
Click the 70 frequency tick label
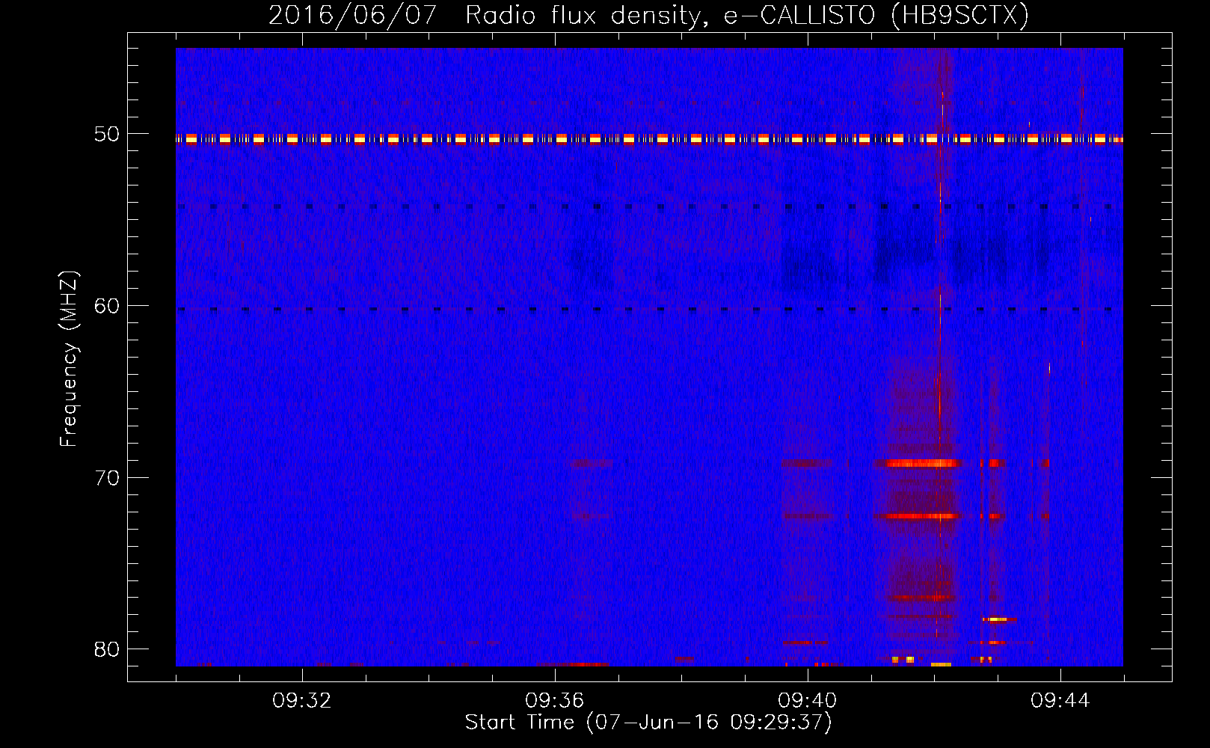click(106, 478)
